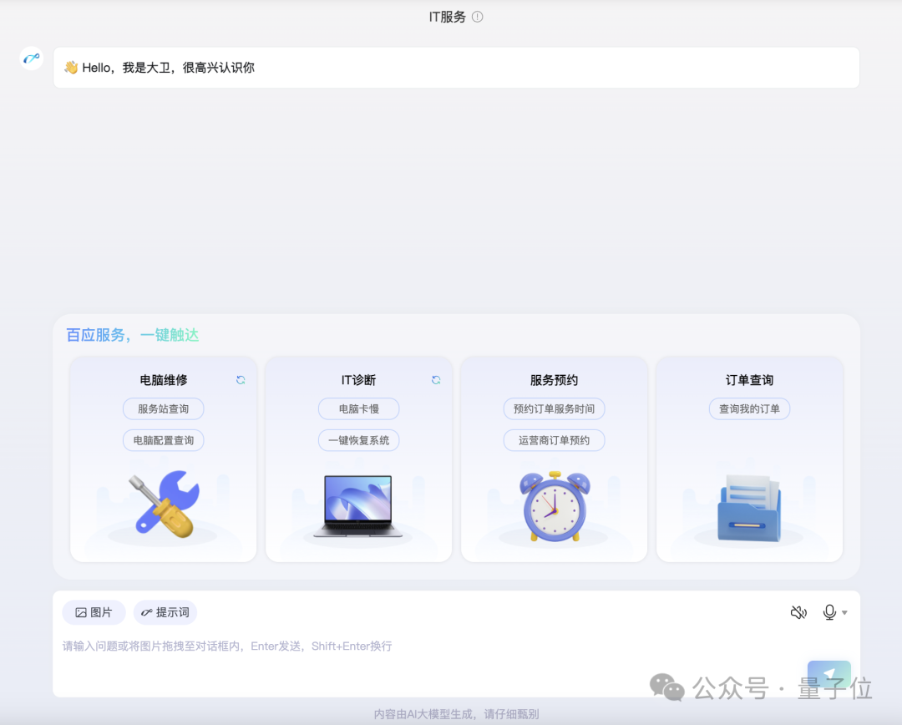902x725 pixels.
Task: Select 一键恢复系统 option
Action: pos(358,440)
